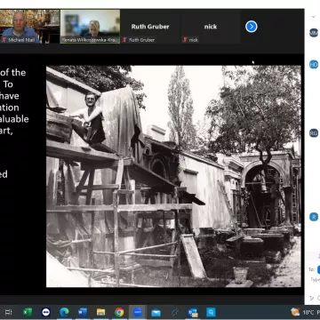320x320 pixels.
Task: Collapse chat panel with the top chevron
Action: coord(314,17)
